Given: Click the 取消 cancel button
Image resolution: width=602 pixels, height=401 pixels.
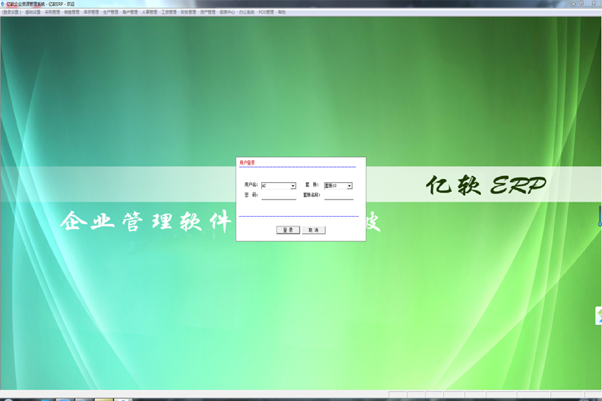Looking at the screenshot, I should [x=314, y=230].
